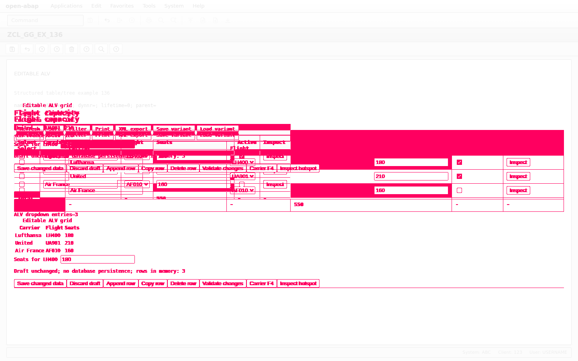Click the first find magnifier in the top toolbar
Screen dimensions: 578x361
161,20
